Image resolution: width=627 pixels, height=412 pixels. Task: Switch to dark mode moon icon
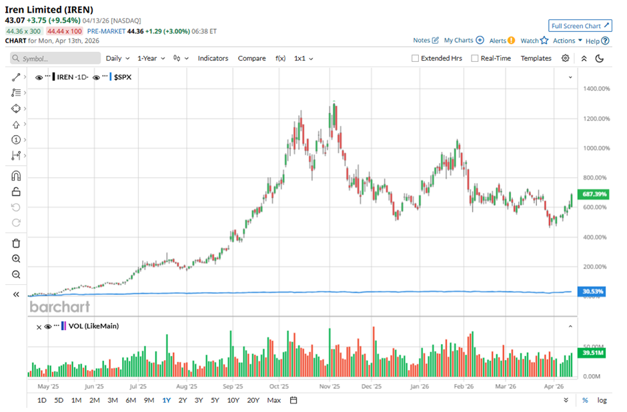(599, 59)
